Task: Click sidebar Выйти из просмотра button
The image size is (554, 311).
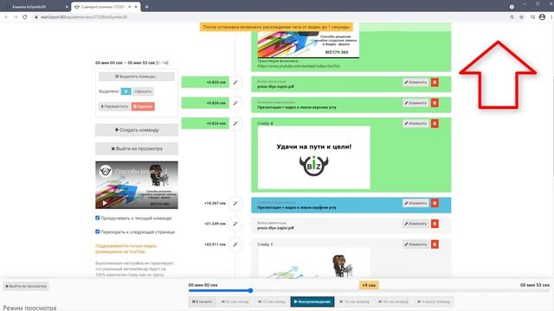Action: [x=137, y=149]
